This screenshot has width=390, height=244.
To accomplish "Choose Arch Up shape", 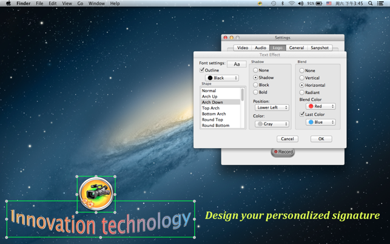I will click(x=220, y=97).
